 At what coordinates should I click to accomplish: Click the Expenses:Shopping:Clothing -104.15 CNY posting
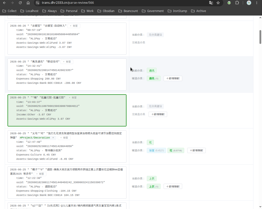click(46, 191)
